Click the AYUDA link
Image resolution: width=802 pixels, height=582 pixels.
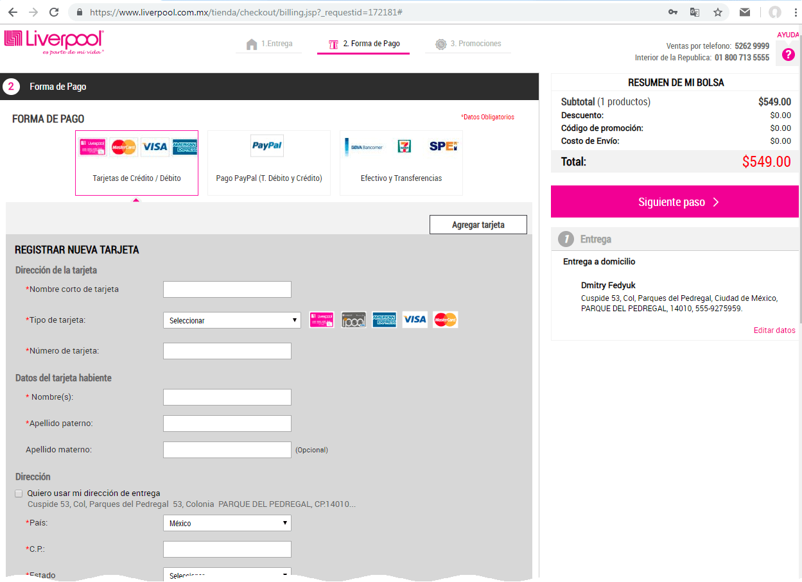click(x=788, y=35)
